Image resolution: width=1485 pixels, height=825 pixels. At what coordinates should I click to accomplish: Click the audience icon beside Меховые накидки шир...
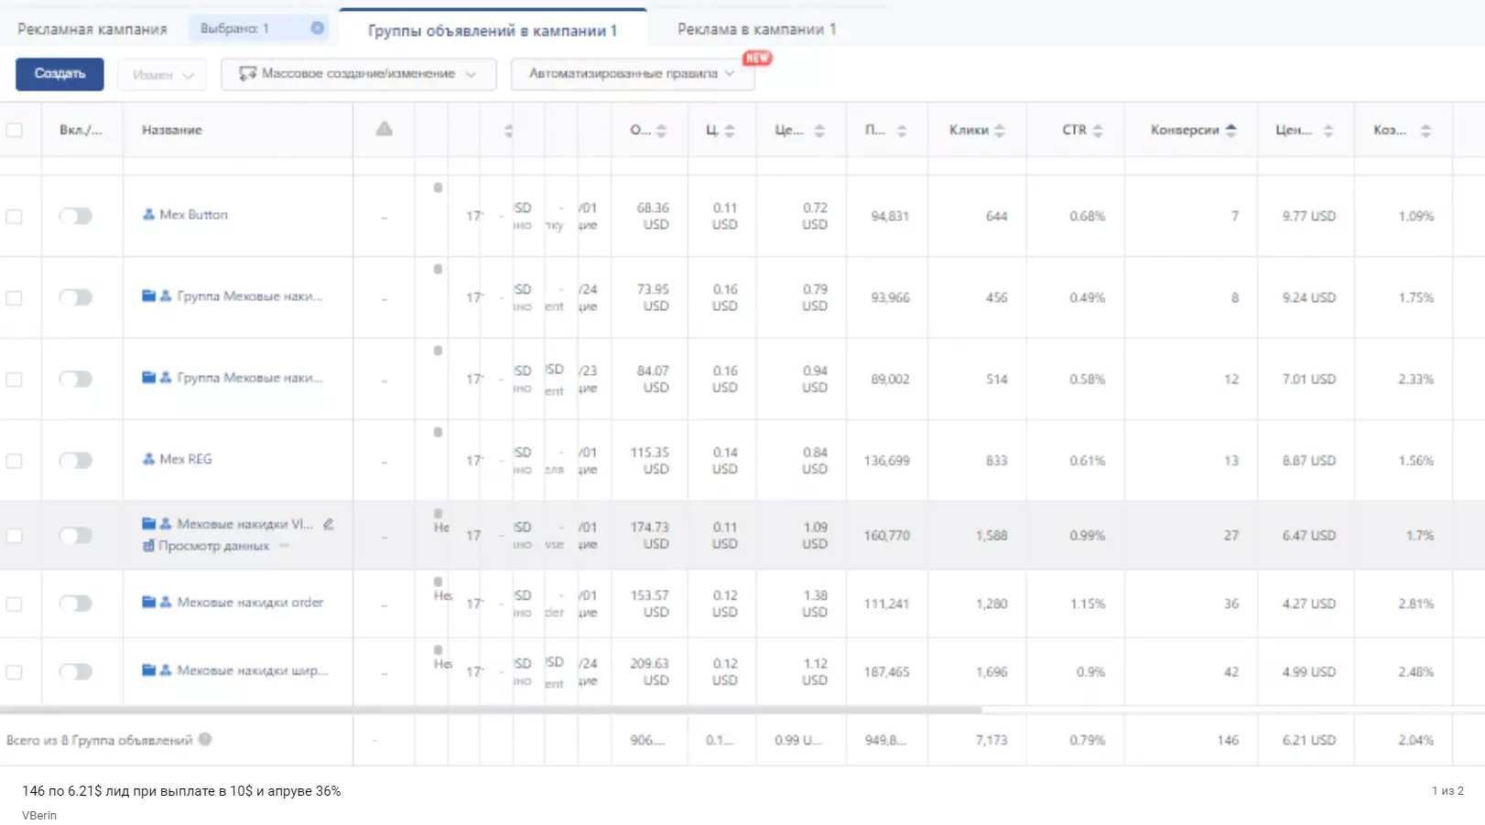(x=166, y=670)
